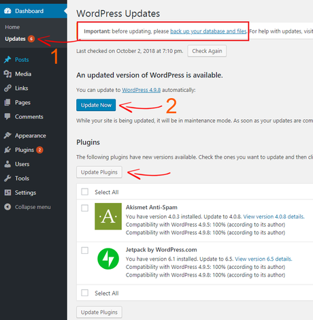Click the Akismet Anti-Spam plugin logo

point(108,217)
